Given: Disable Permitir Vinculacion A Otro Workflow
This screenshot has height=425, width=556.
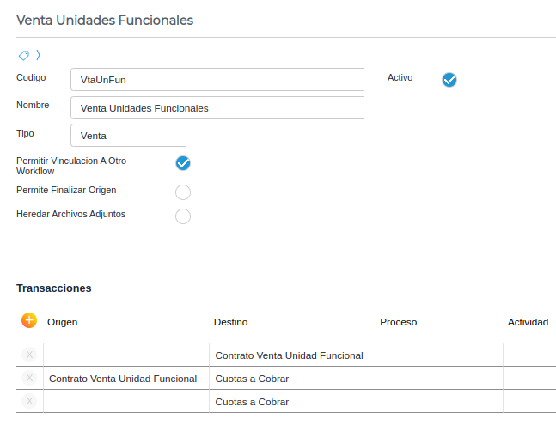Looking at the screenshot, I should [x=183, y=163].
